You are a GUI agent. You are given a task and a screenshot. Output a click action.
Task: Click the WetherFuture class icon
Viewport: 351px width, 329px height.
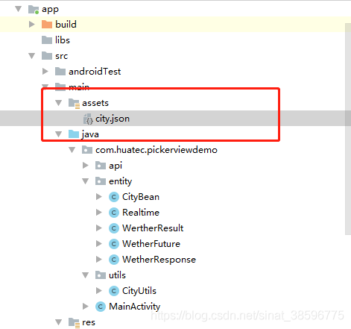click(x=114, y=244)
